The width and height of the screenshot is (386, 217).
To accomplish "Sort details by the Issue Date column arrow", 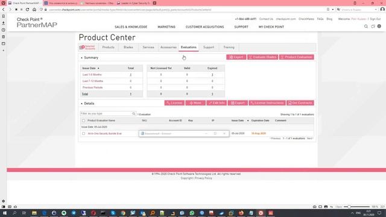I will (248, 121).
